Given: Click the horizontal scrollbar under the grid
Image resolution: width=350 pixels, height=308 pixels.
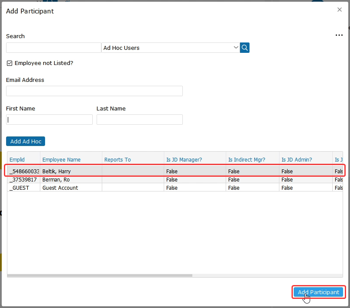Looking at the screenshot, I should [100, 275].
